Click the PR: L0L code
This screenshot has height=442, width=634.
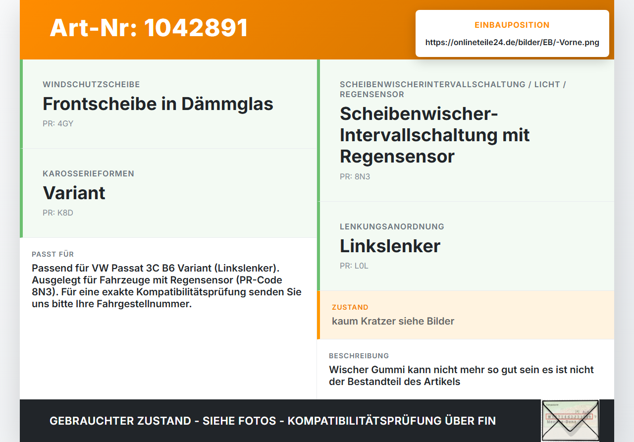pyautogui.click(x=354, y=266)
